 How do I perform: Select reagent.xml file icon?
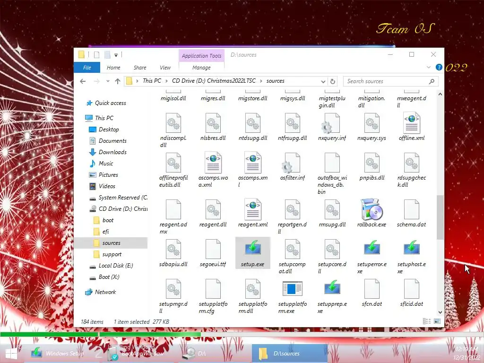tap(253, 209)
